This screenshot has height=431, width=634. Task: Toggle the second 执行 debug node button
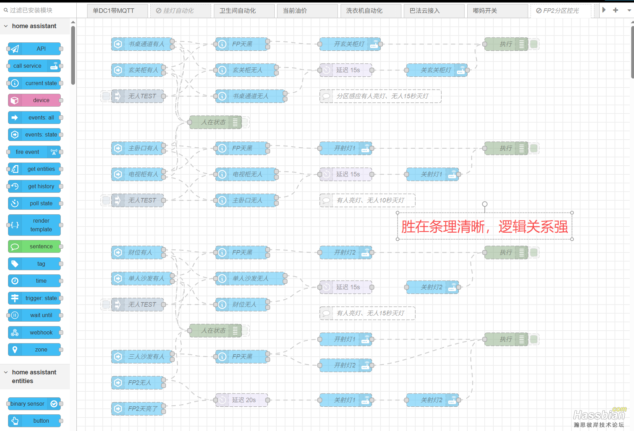tap(534, 148)
